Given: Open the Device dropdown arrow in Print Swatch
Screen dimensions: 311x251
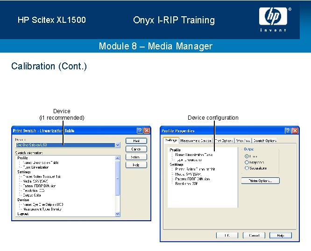Looking at the screenshot, I should (118, 145).
